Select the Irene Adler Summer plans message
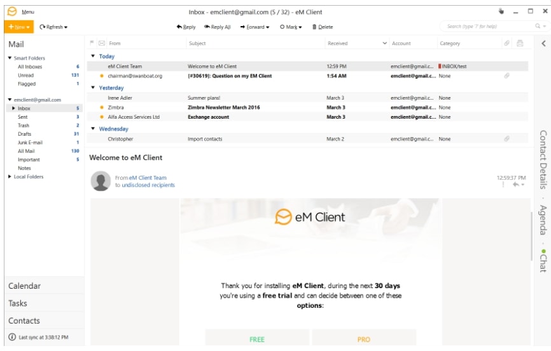The image size is (551, 351). pyautogui.click(x=307, y=98)
